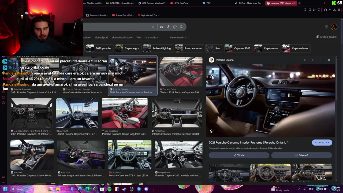Open the Car and Driver red interior thumbnail

point(181,72)
